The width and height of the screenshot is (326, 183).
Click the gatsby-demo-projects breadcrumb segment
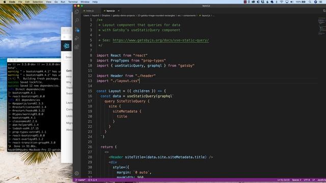click(124, 16)
